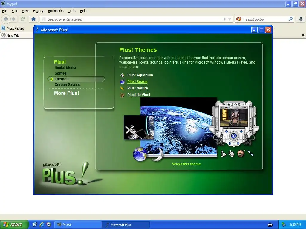Open the Bookmarks menu in Mypal
Image resolution: width=306 pixels, height=229 pixels.
[56, 11]
